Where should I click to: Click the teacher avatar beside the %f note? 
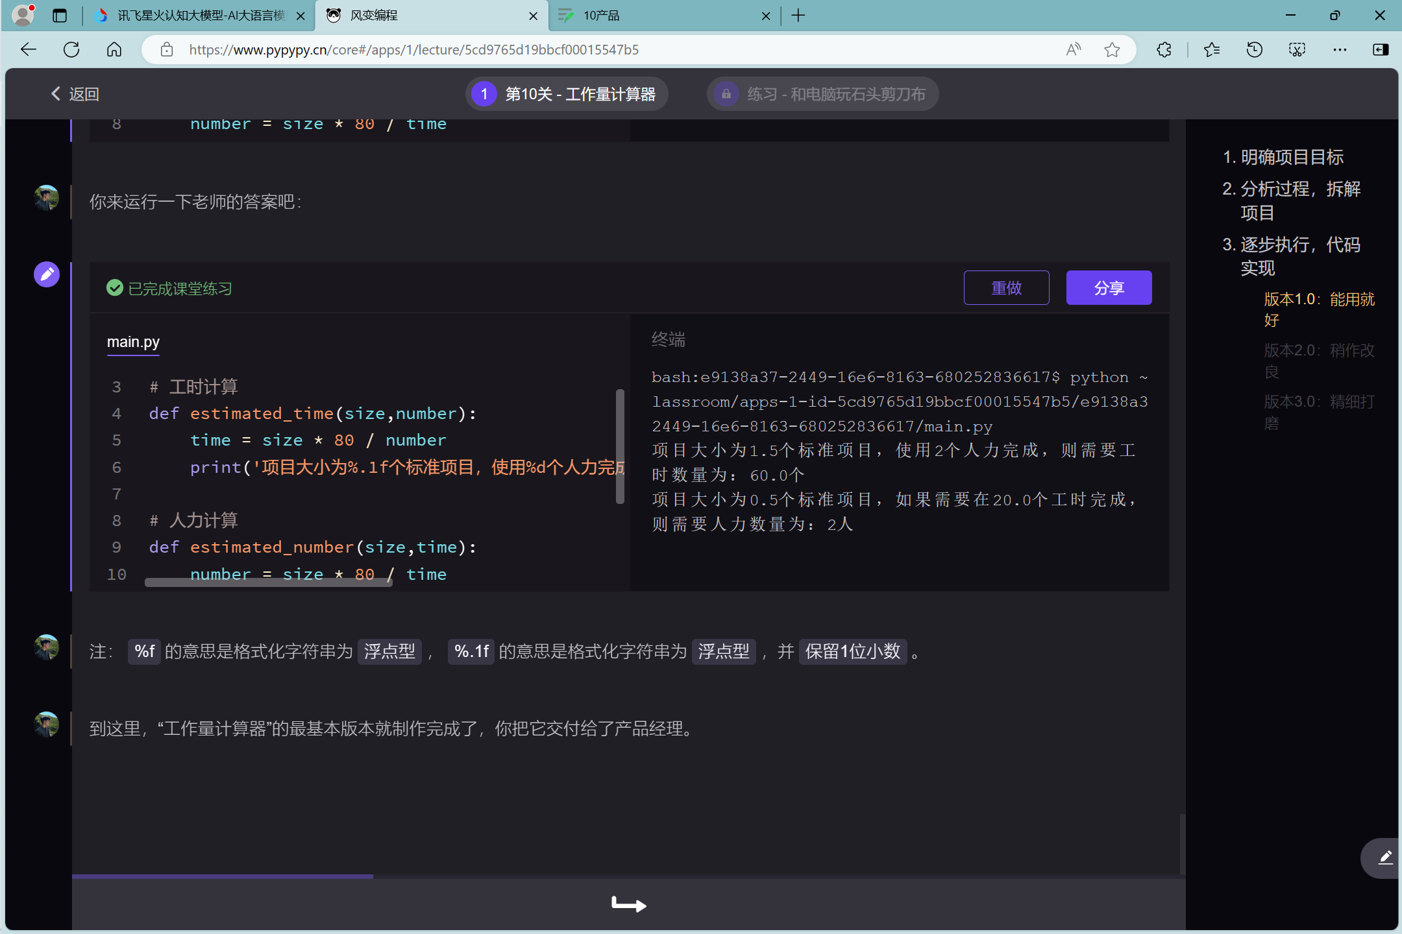click(x=47, y=647)
